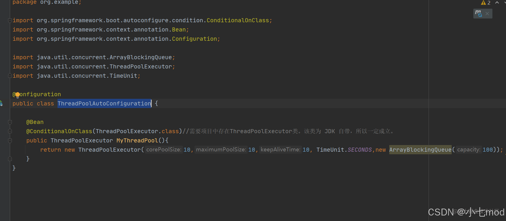Collapse the MyThreadPool method fold marker
The height and width of the screenshot is (221, 506).
pos(10,141)
